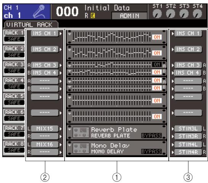Toggle SAFE for Rack 6
Viewport: 208px width, 183px height.
pos(14,118)
